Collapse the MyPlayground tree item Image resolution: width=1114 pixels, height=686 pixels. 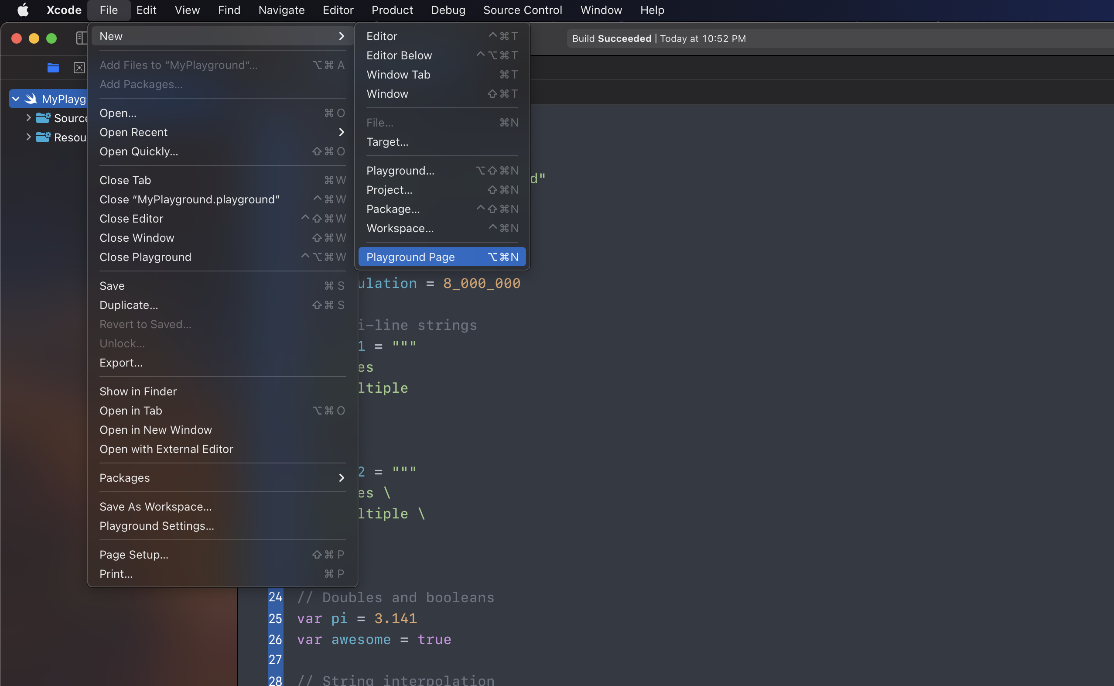click(x=16, y=99)
